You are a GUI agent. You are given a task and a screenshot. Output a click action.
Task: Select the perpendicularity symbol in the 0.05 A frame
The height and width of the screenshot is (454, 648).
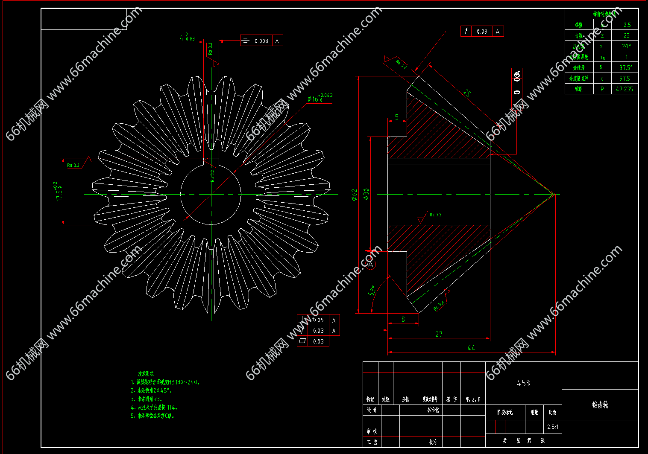[x=303, y=320]
